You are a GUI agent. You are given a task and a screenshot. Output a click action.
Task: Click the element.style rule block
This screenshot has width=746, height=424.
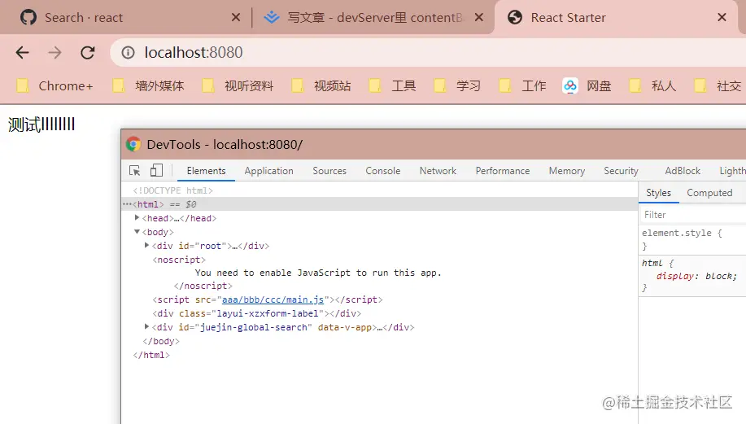(692, 239)
